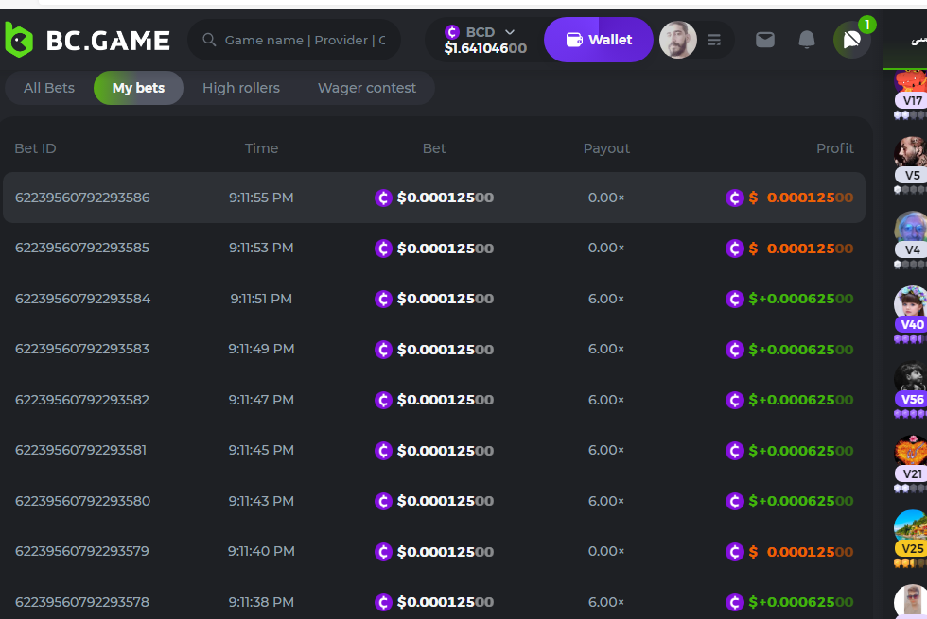Open the notifications bell
Screen dimensions: 927x619
coord(807,40)
